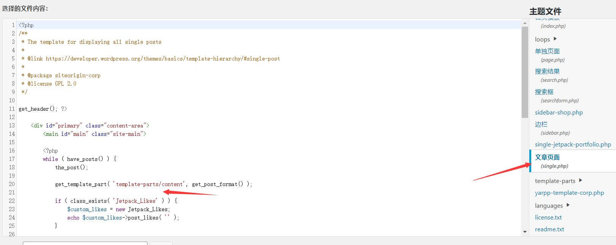Click the opening <?php tag on line 1
The width and height of the screenshot is (616, 245).
(x=26, y=25)
